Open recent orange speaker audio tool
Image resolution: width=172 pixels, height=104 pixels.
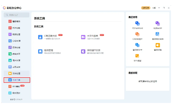[x=158, y=47]
